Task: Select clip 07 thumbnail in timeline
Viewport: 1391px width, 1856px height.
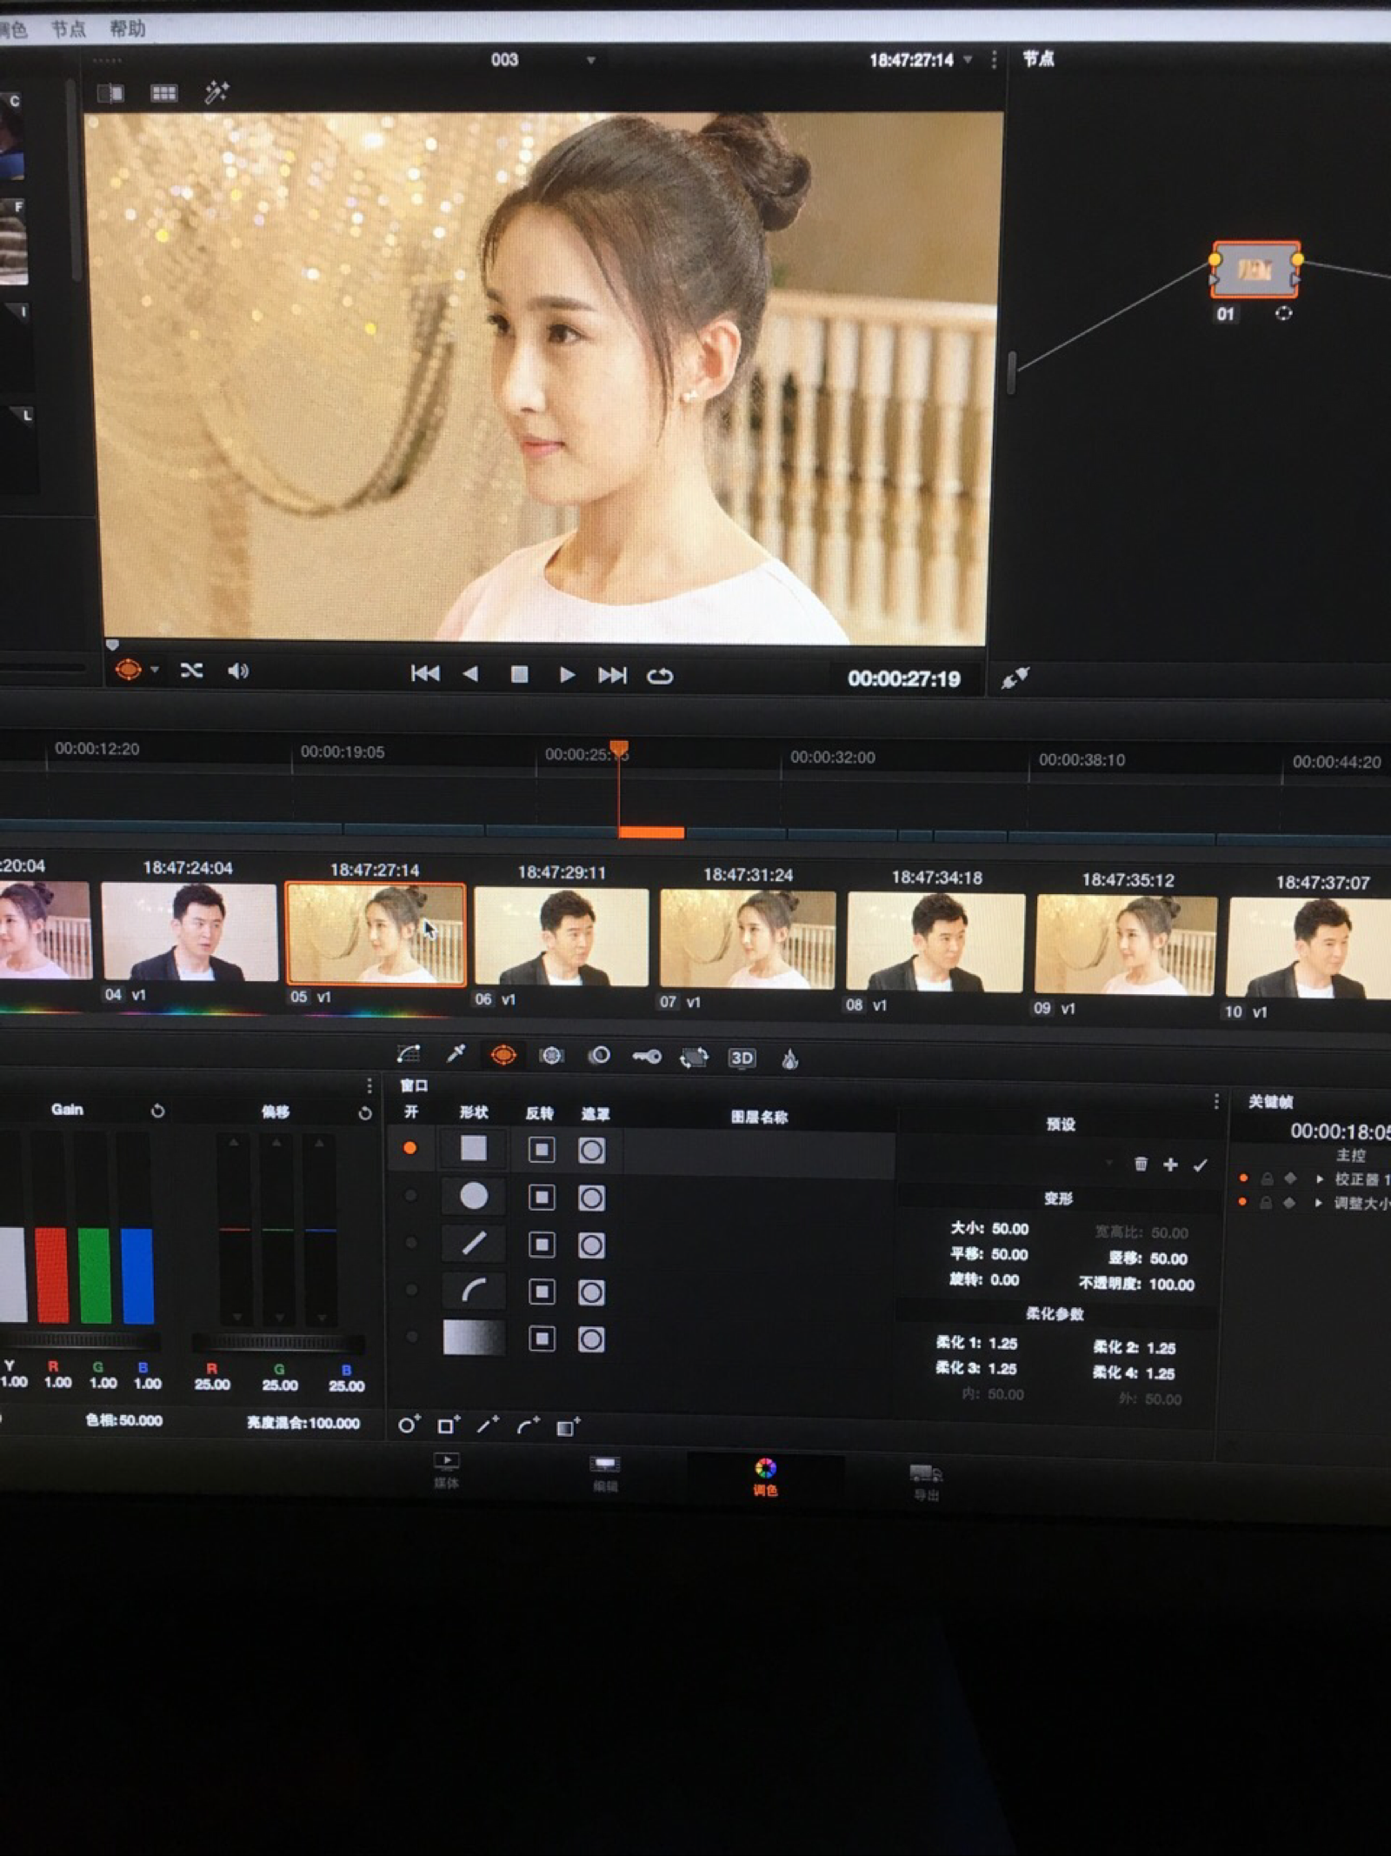Action: (748, 938)
